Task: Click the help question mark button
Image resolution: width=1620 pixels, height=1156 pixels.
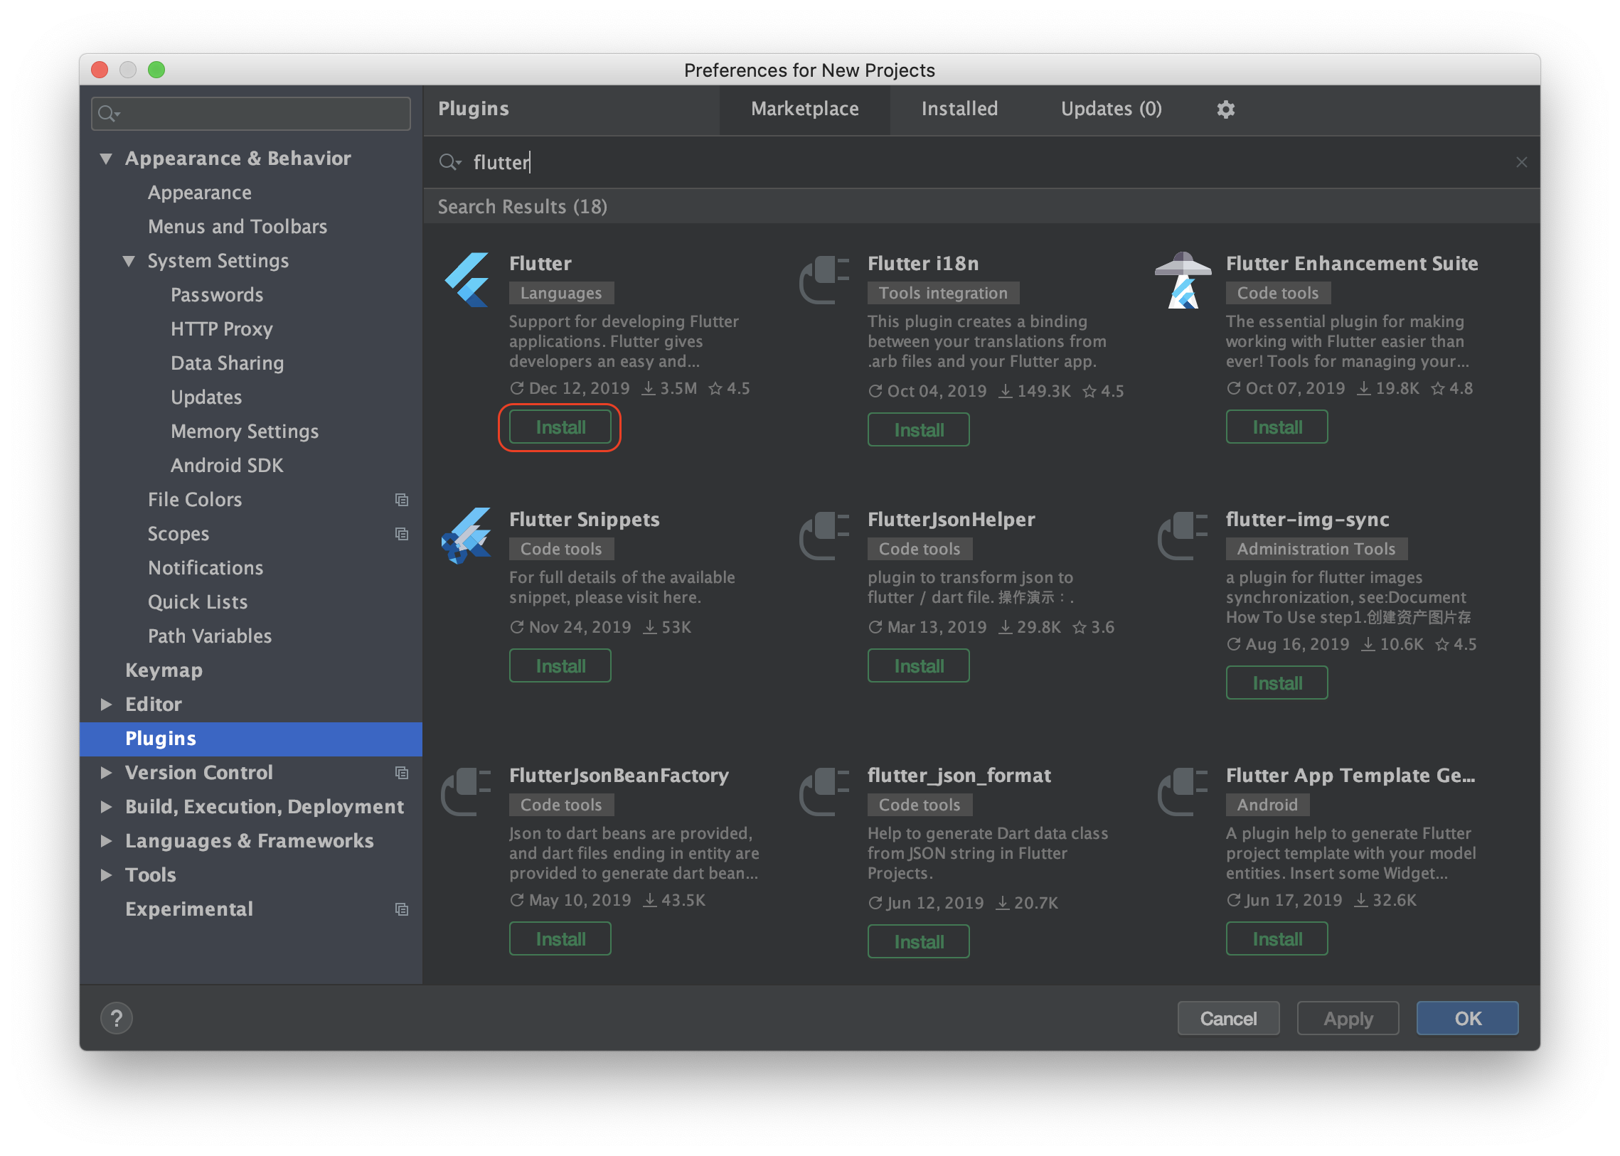Action: tap(117, 1018)
